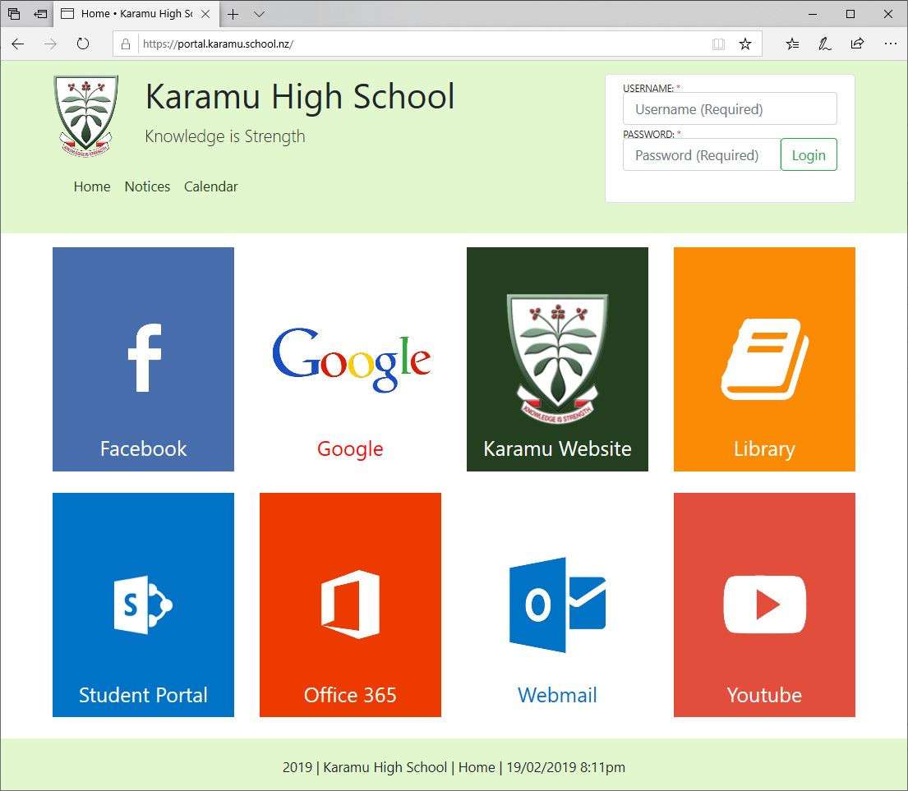Open the Webmail Outlook tile
Image resolution: width=908 pixels, height=791 pixels.
point(557,605)
